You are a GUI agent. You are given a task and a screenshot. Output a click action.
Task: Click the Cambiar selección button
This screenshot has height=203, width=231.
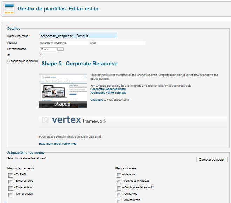pyautogui.click(x=212, y=159)
